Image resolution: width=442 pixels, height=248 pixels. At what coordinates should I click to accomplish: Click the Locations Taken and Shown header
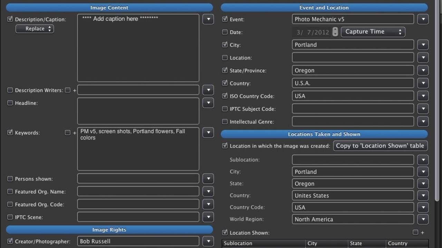[x=324, y=134]
